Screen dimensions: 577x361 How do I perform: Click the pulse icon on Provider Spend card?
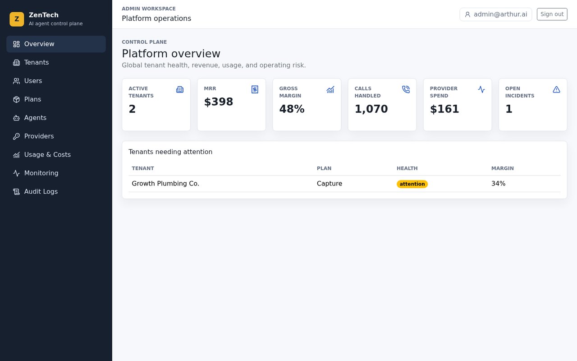coord(481,89)
